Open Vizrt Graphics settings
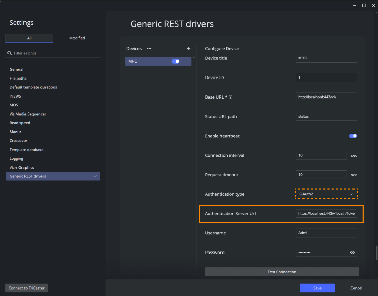Viewport: 378px width, 296px height. click(22, 168)
